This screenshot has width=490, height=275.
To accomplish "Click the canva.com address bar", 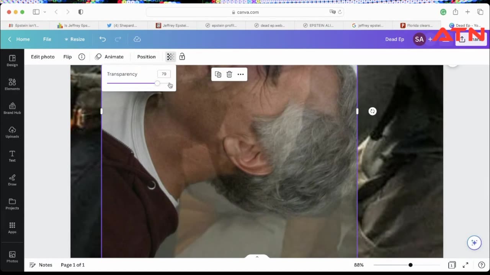I will point(245,12).
